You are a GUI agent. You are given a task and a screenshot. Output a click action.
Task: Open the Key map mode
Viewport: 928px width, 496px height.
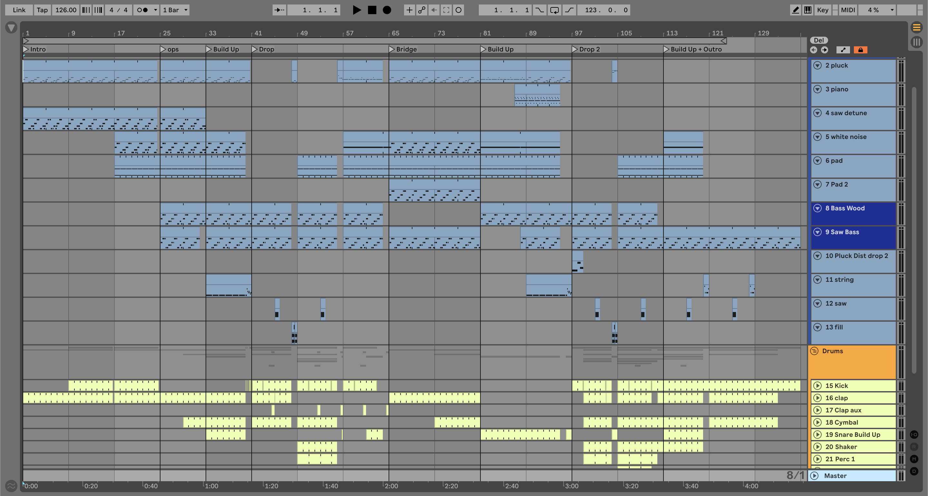[822, 10]
